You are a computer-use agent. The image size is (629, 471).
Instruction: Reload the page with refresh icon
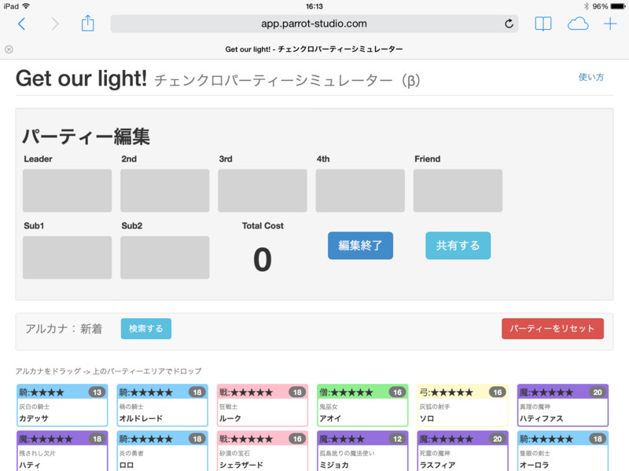(x=509, y=24)
